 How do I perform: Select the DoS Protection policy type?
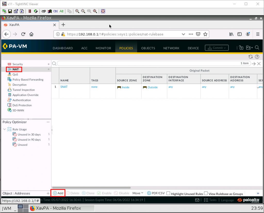[x=22, y=105]
